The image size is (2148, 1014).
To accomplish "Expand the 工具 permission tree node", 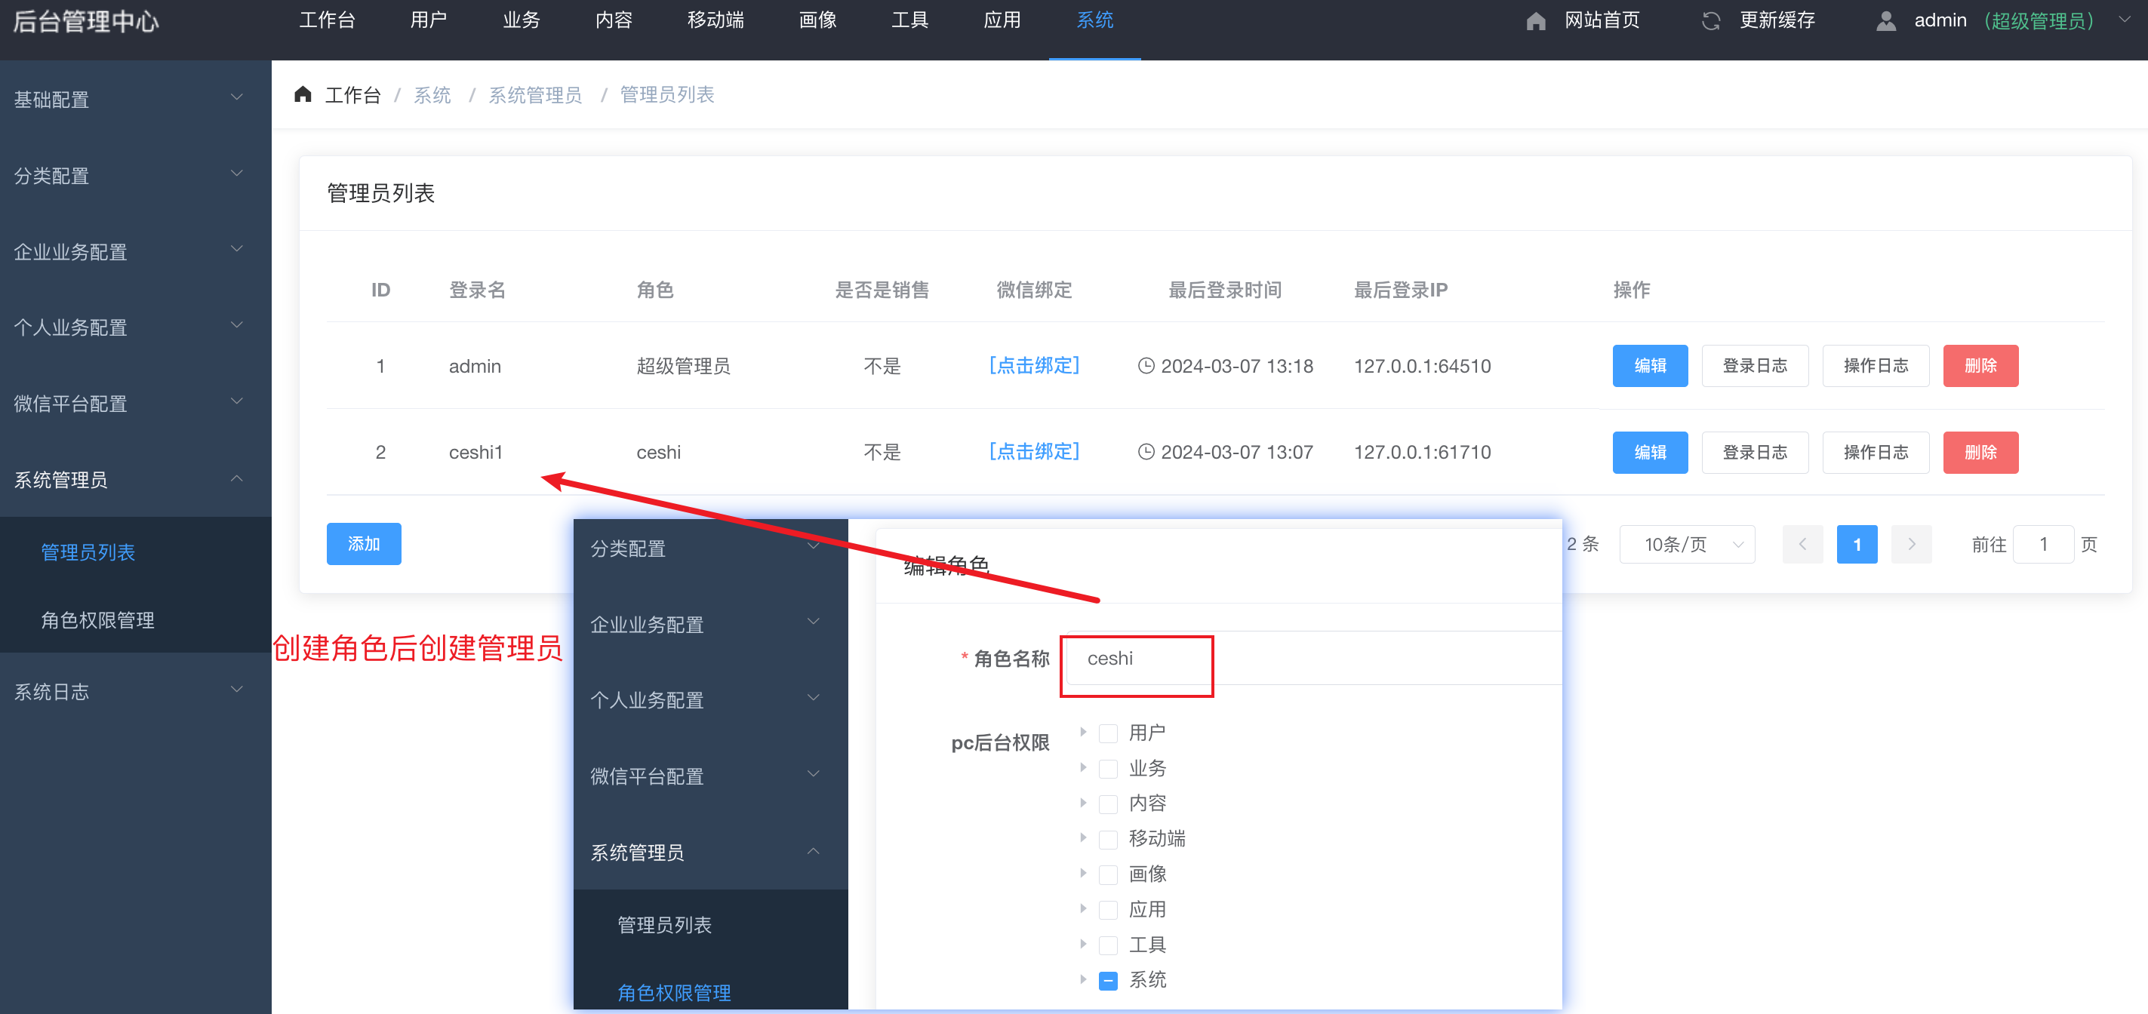I will pos(1083,944).
